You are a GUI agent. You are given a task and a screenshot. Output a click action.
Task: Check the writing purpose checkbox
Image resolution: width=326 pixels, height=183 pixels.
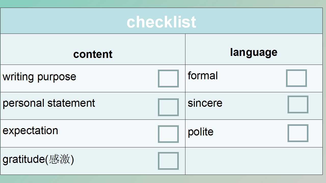point(168,79)
